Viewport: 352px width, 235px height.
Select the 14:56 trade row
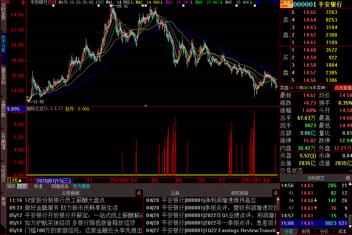314,185
